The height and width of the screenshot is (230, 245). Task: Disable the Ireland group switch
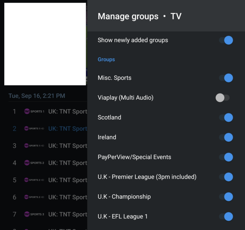(x=226, y=137)
